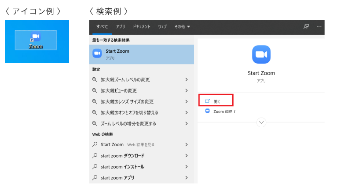Open the その他 dropdown in search tabs
Screen dimensions: 337x194
182,27
